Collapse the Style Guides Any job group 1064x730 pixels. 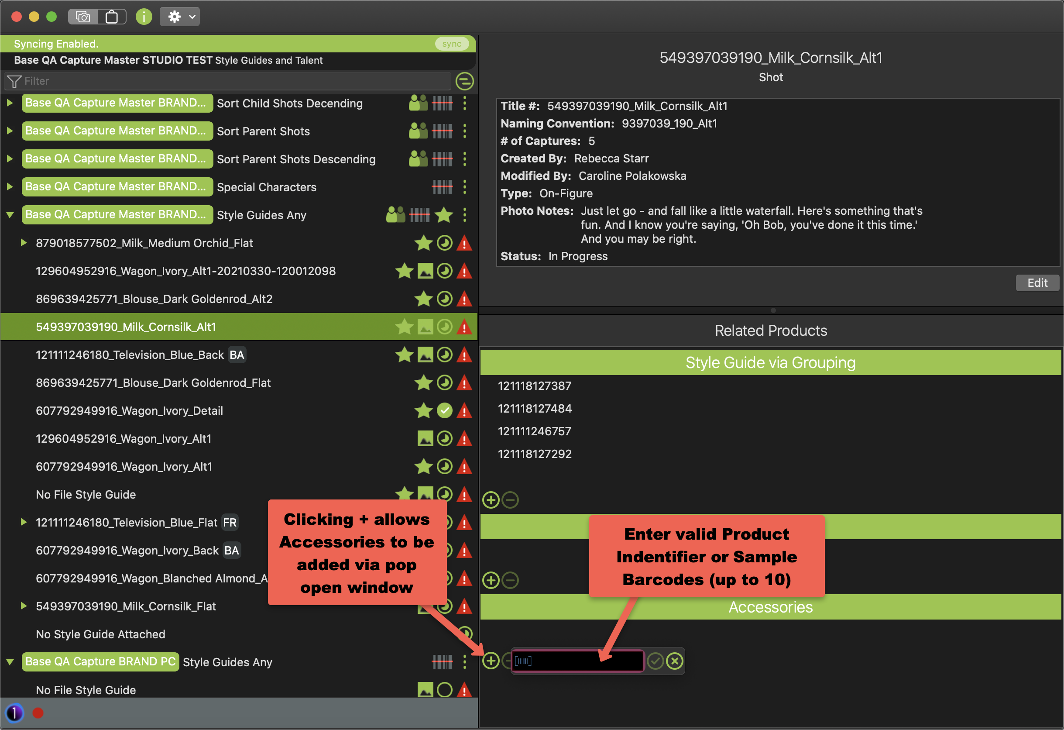10,215
